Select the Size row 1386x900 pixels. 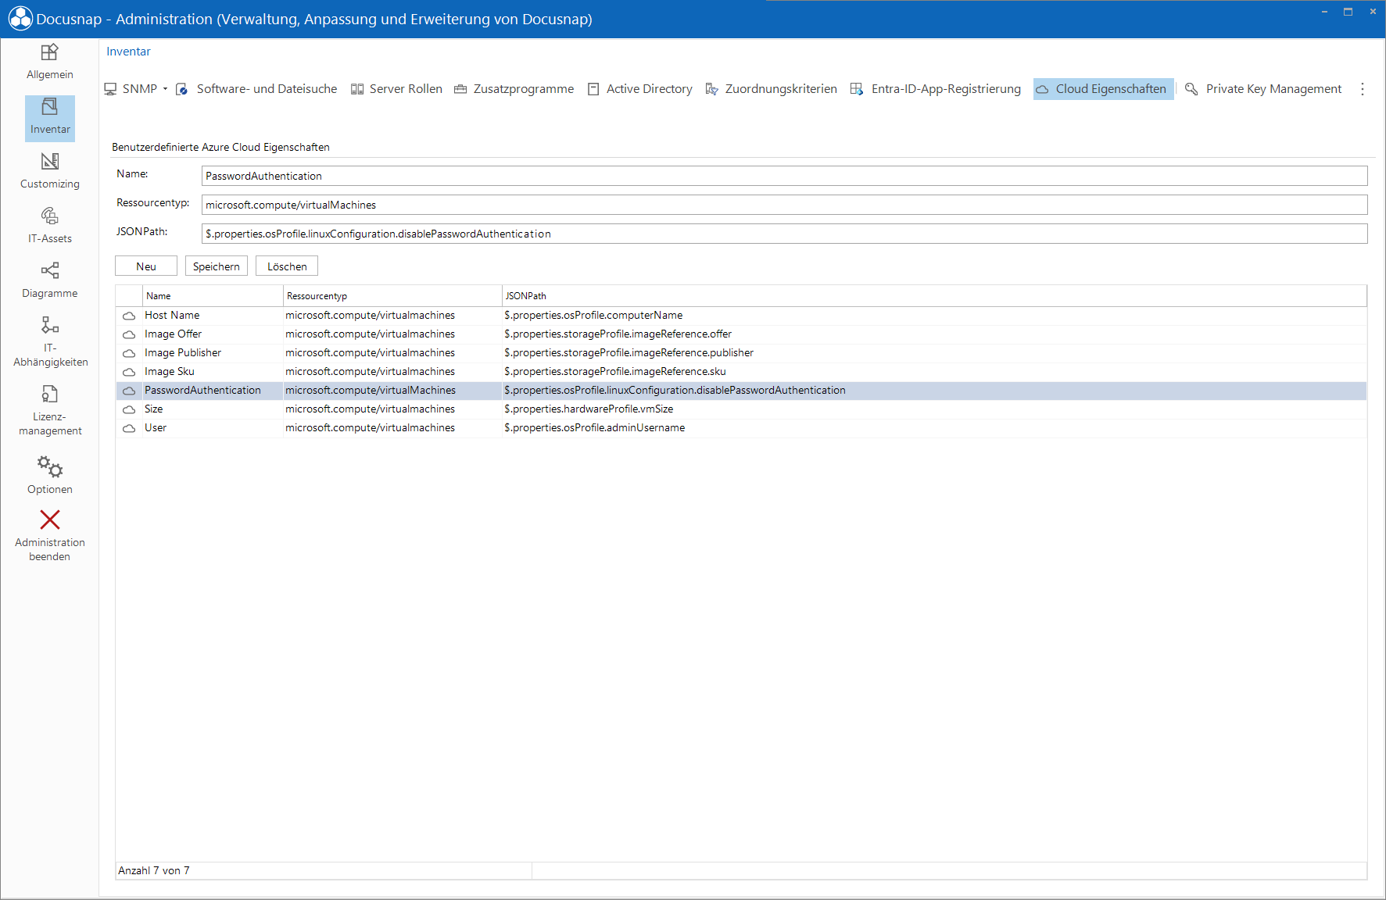pyautogui.click(x=741, y=409)
